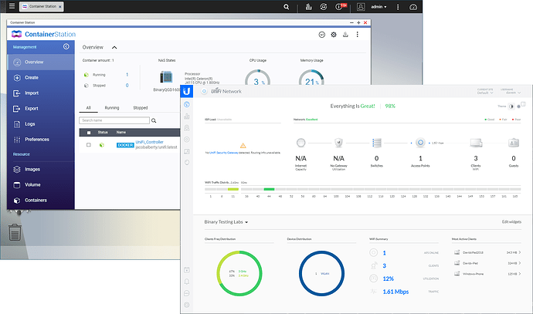Click the Clients laptop topology icon
The width and height of the screenshot is (533, 314).
pyautogui.click(x=476, y=143)
